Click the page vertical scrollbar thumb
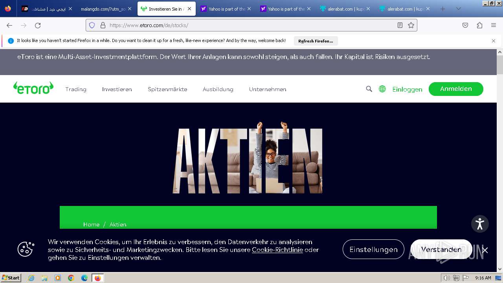 click(500, 65)
